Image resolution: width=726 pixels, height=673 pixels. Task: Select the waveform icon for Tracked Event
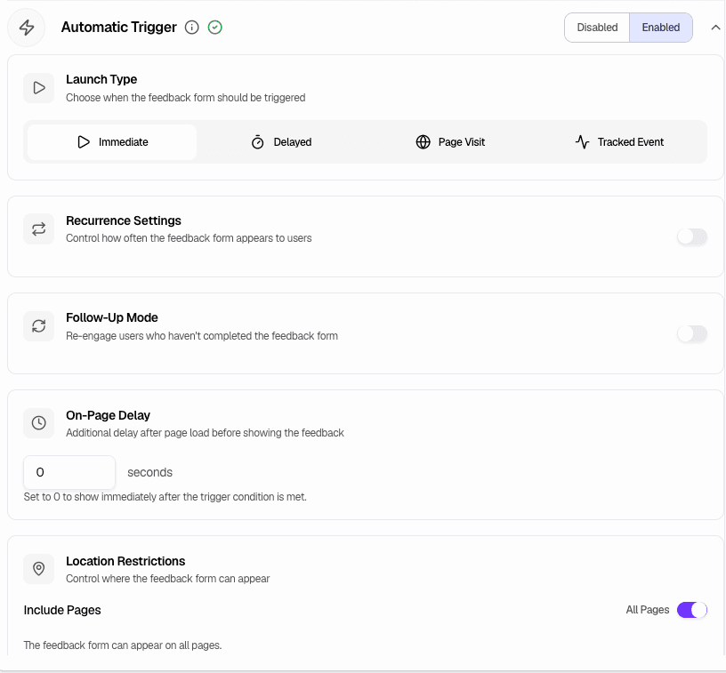point(583,141)
